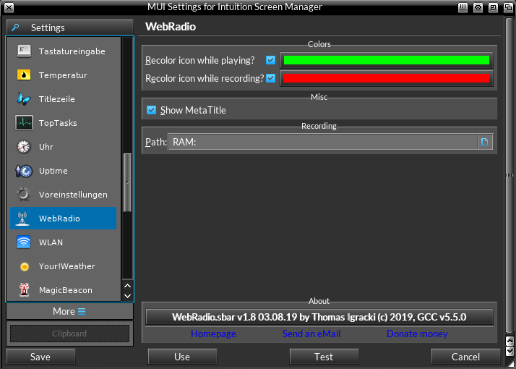Expand the More menu button
Screen dimensions: 516x369
tap(70, 311)
